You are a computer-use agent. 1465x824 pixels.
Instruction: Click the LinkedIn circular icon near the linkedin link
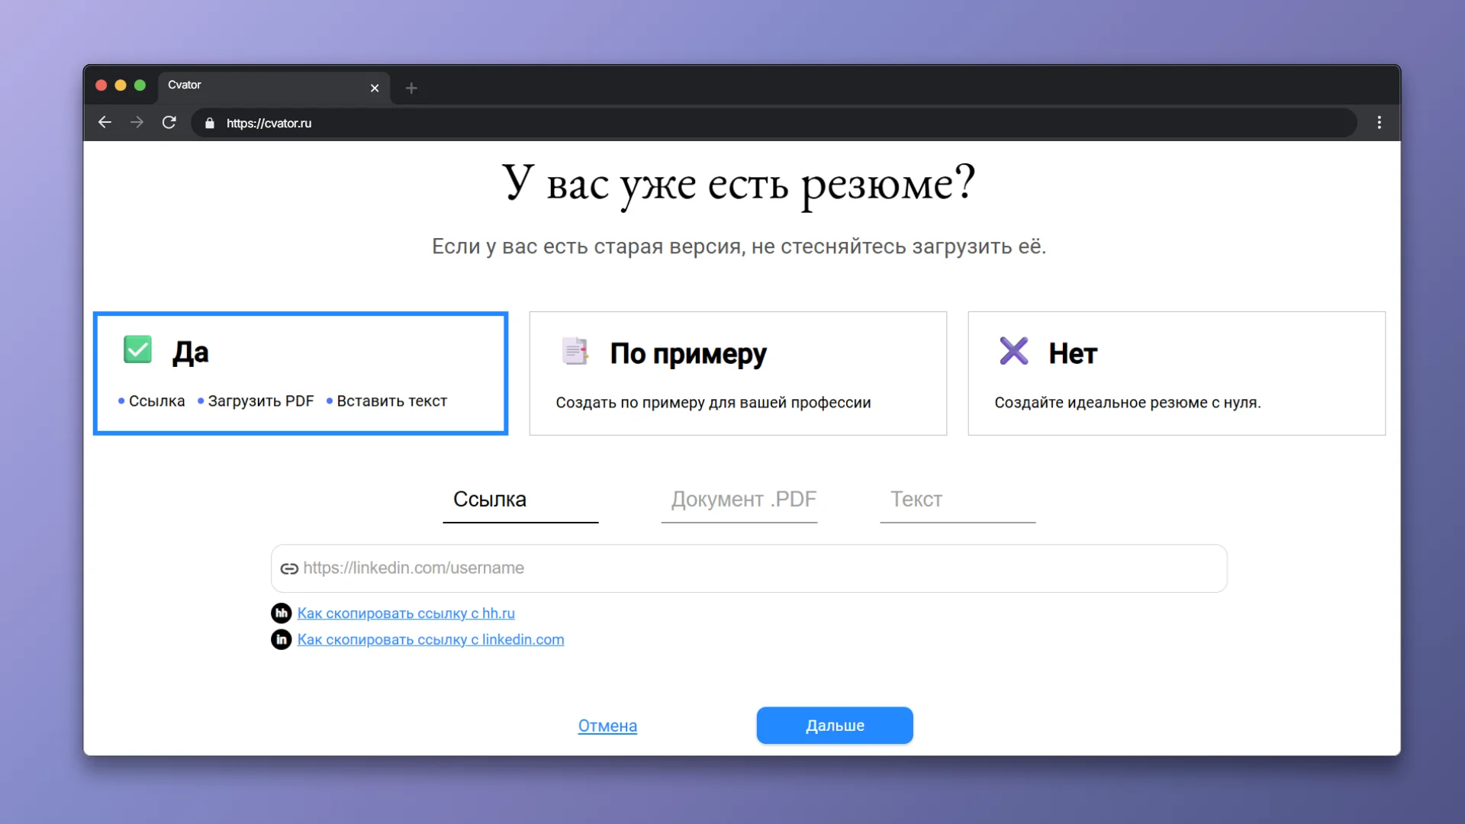(x=281, y=640)
